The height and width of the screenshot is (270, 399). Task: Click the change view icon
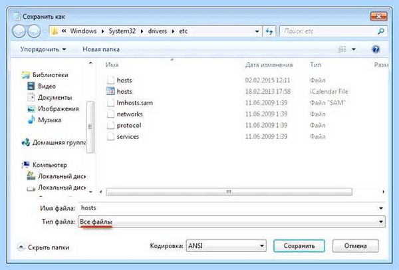coord(342,49)
